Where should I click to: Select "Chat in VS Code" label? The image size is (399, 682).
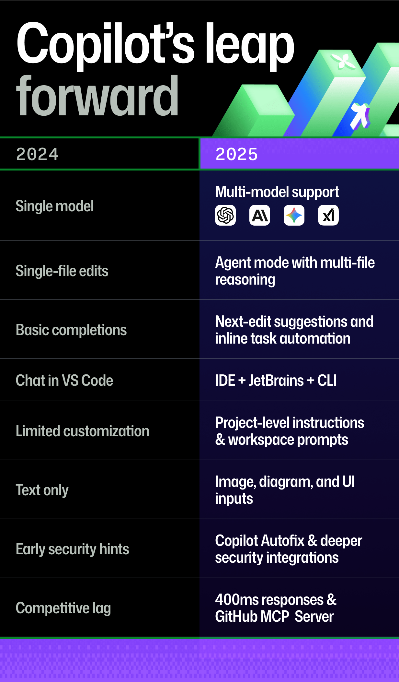[x=64, y=381]
